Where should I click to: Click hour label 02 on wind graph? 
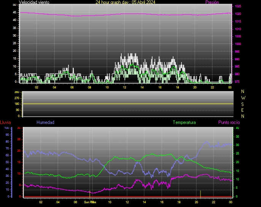(37, 87)
